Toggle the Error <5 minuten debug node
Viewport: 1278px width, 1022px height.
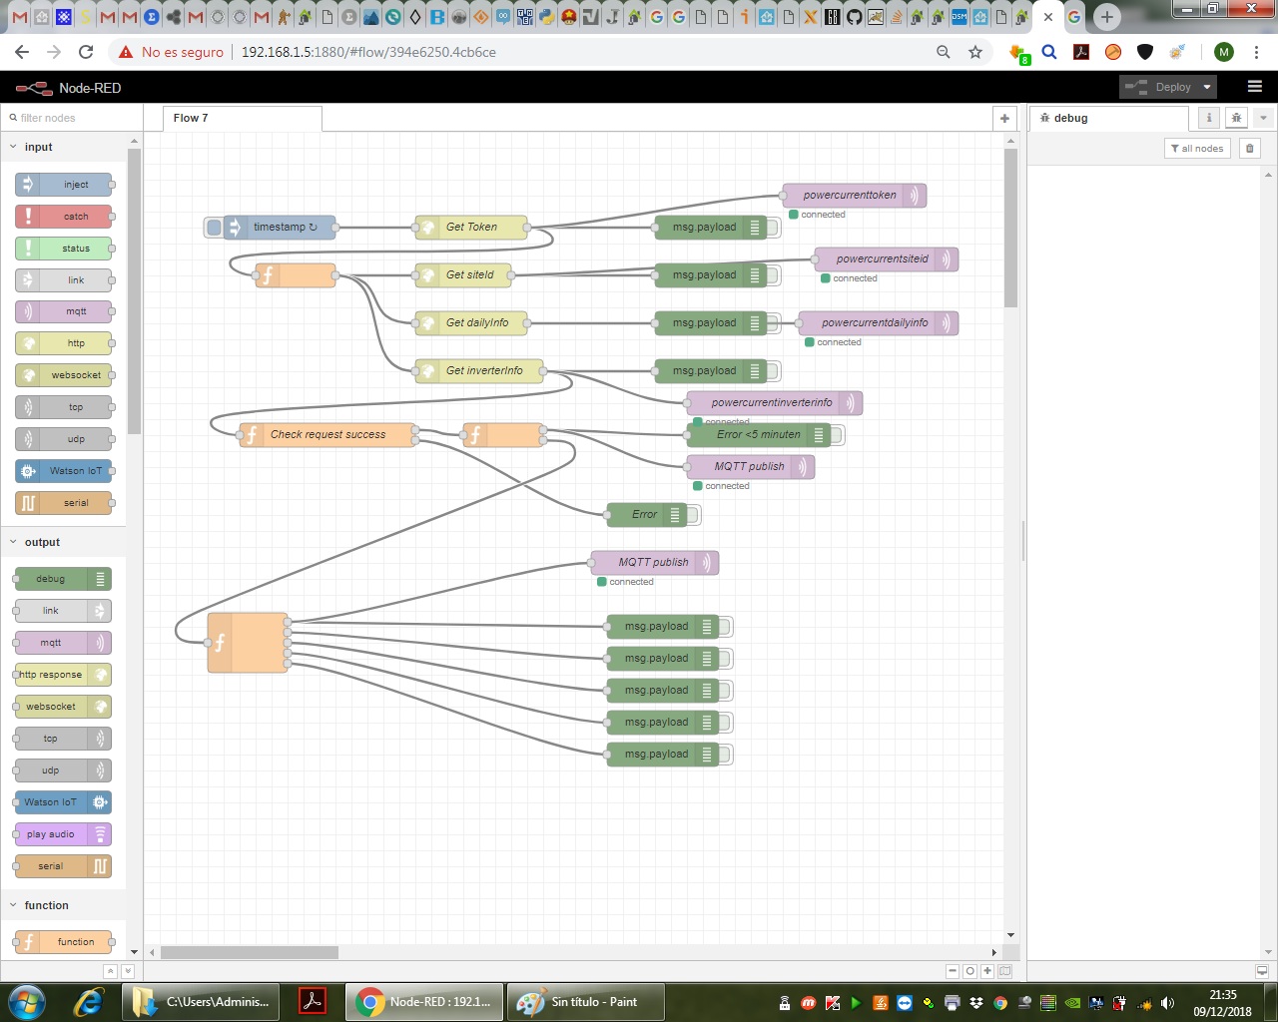837,435
